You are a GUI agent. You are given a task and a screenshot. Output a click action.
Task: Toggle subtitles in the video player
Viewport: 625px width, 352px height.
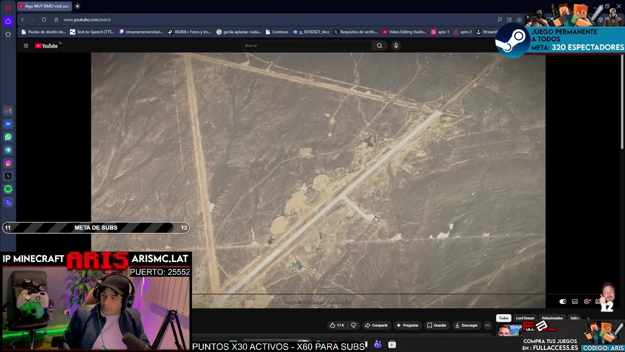[575, 302]
